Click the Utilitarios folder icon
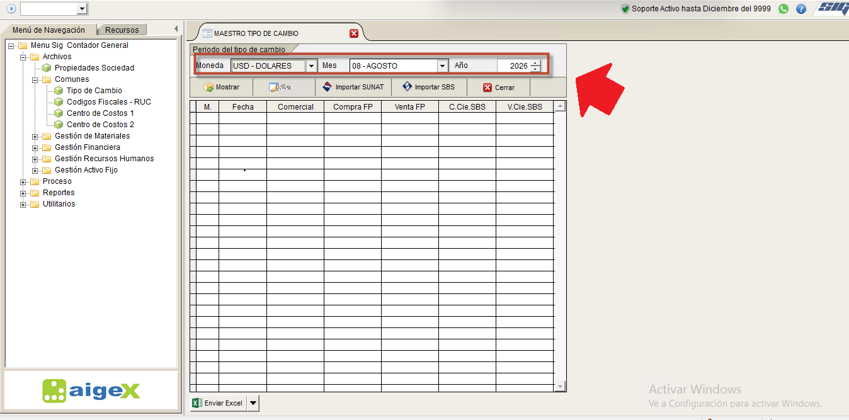This screenshot has width=849, height=420. coord(35,204)
